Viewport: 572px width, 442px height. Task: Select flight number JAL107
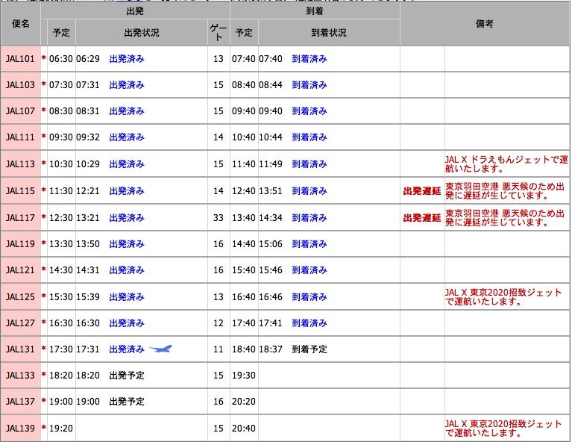[x=20, y=111]
